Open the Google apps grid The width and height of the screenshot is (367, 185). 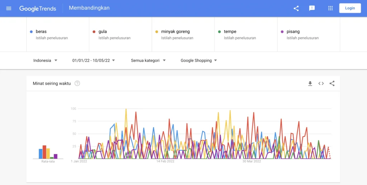[330, 9]
